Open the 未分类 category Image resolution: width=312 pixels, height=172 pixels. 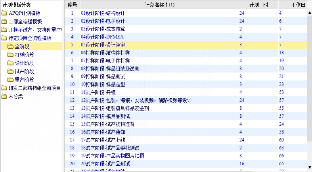tap(16, 96)
